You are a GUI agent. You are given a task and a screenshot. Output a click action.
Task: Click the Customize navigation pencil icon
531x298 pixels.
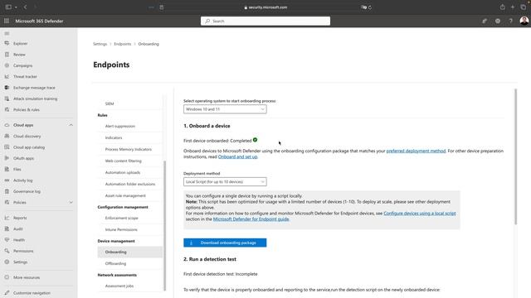click(x=7, y=293)
